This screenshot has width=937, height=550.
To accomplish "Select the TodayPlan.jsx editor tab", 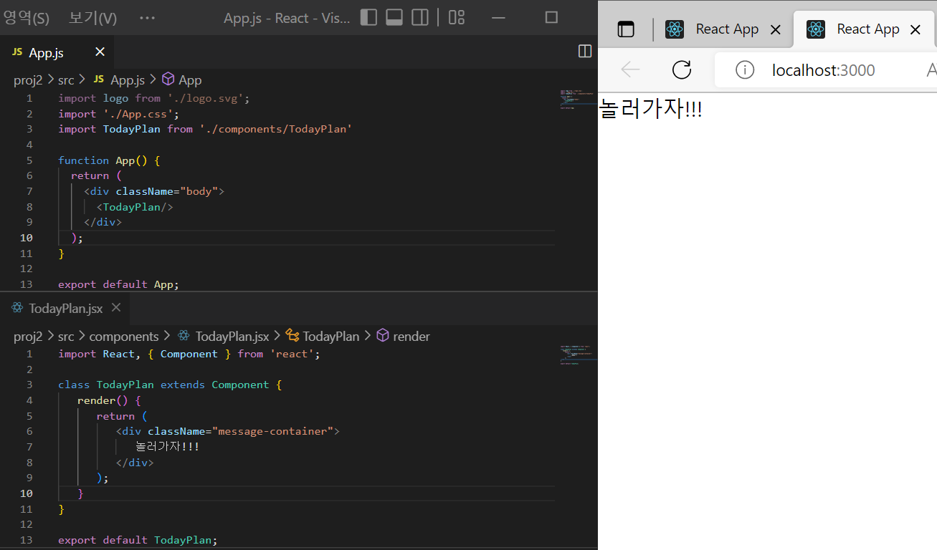I will click(65, 309).
